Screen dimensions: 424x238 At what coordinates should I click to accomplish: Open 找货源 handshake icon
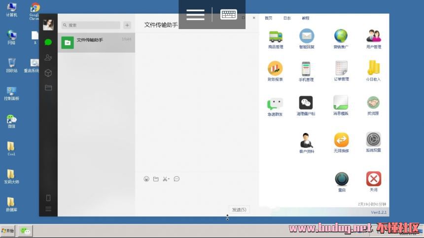point(373,102)
